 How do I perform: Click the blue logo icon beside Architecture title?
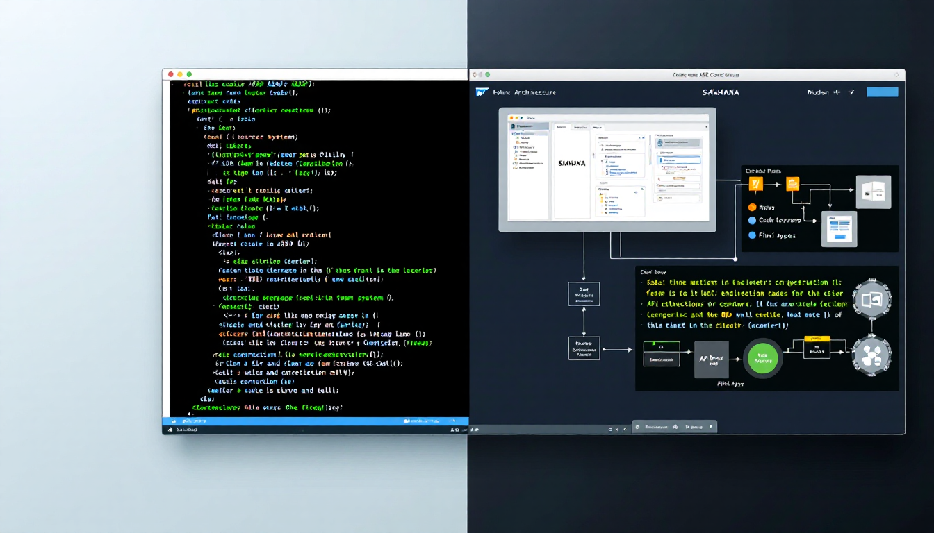tap(482, 92)
